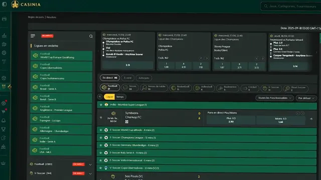The height and width of the screenshot is (180, 321).
Task: Click Plus 6.5 odds button
Action: tap(231, 120)
